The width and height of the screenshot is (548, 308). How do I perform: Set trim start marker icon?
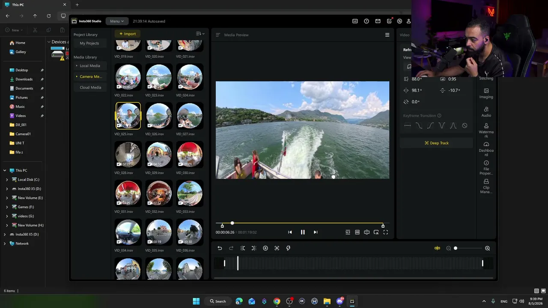click(x=243, y=248)
